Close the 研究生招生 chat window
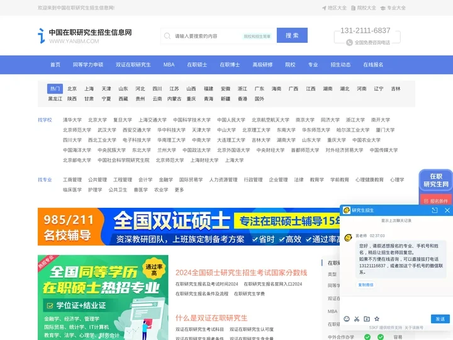Viewport: 453px width, 340px height. [447, 210]
